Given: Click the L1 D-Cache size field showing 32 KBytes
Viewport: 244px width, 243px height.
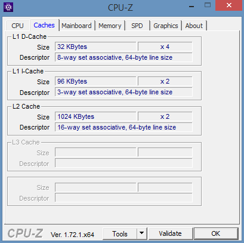Looking at the screenshot, I should (95, 47).
